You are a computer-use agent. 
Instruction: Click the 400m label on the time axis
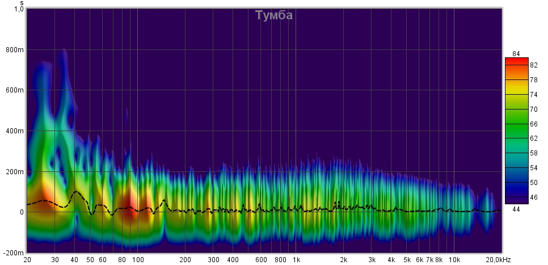(15, 131)
